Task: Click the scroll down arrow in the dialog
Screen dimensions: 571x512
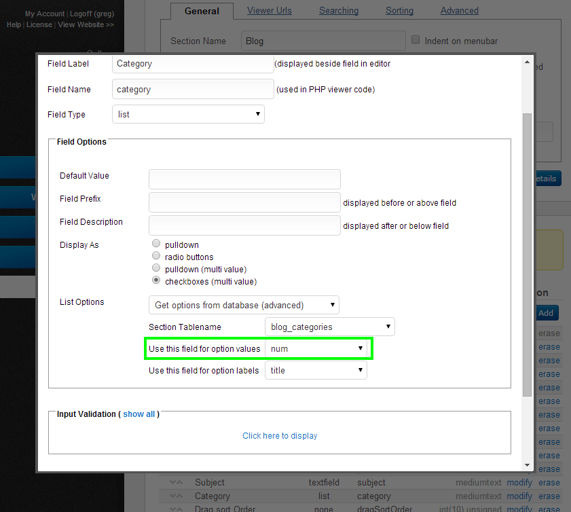Action: (x=527, y=465)
